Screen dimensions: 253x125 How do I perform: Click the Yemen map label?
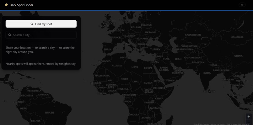(170, 81)
